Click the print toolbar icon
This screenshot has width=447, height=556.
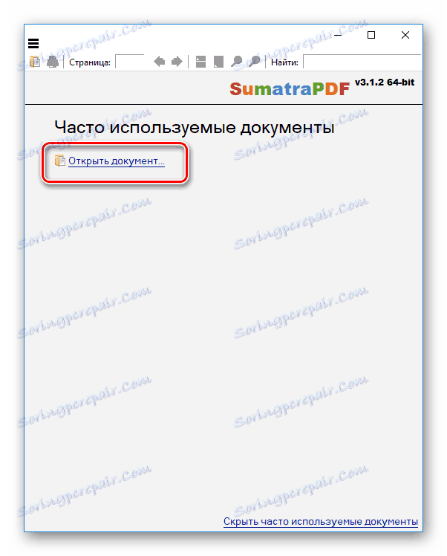53,62
